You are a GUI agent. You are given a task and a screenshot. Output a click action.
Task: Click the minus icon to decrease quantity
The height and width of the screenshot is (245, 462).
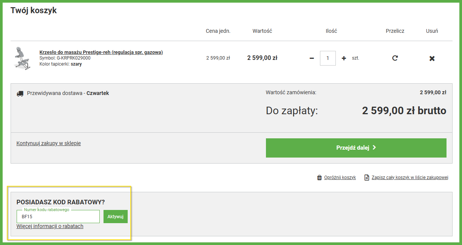312,58
